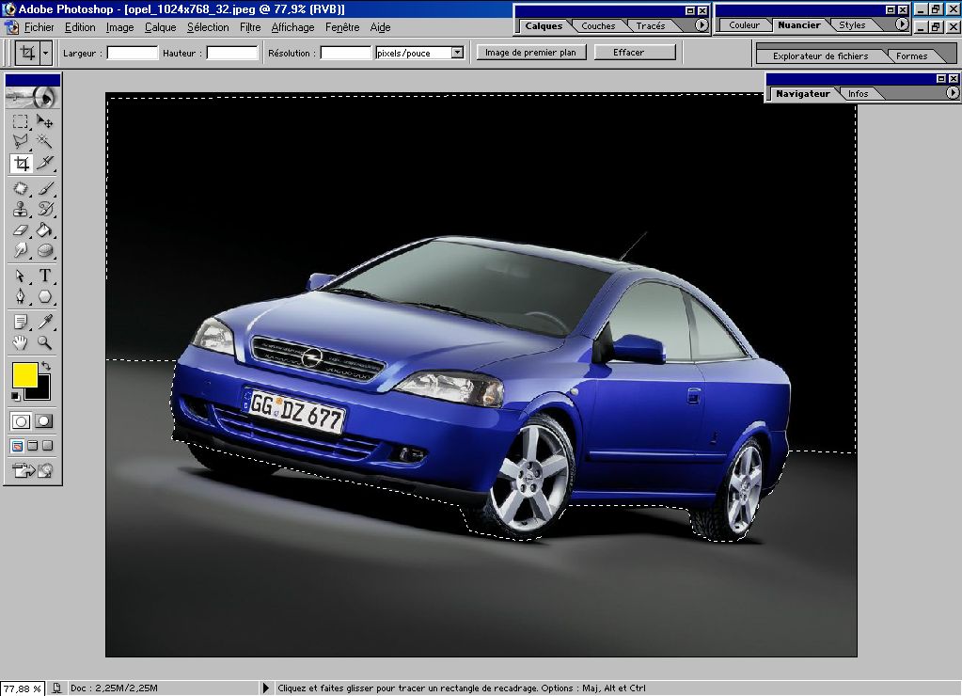Switch to the Tracés tab

click(651, 25)
